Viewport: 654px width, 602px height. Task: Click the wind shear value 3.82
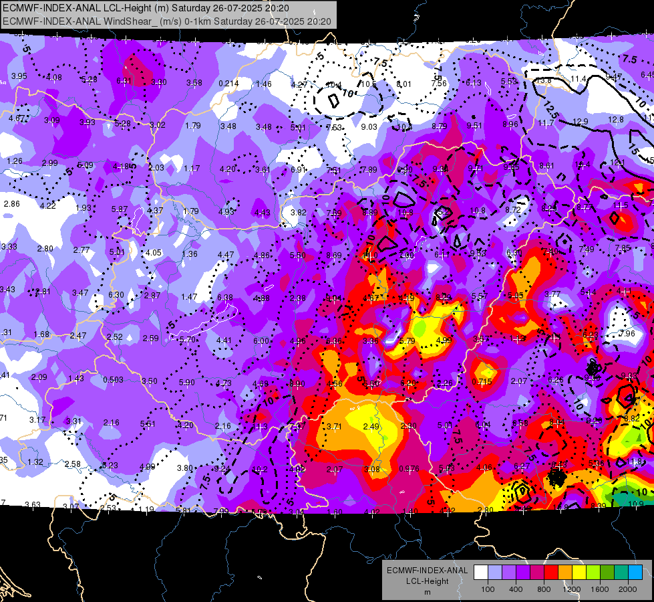pos(298,212)
